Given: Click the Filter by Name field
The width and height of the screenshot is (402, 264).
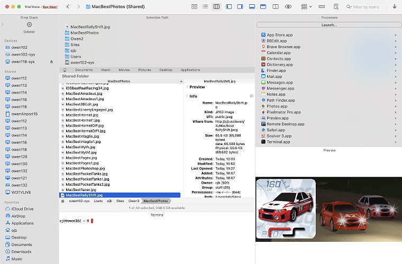Looking at the screenshot, I should [366, 7].
